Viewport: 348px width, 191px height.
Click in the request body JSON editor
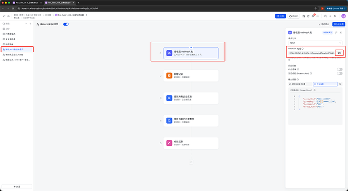pyautogui.click(x=315, y=109)
